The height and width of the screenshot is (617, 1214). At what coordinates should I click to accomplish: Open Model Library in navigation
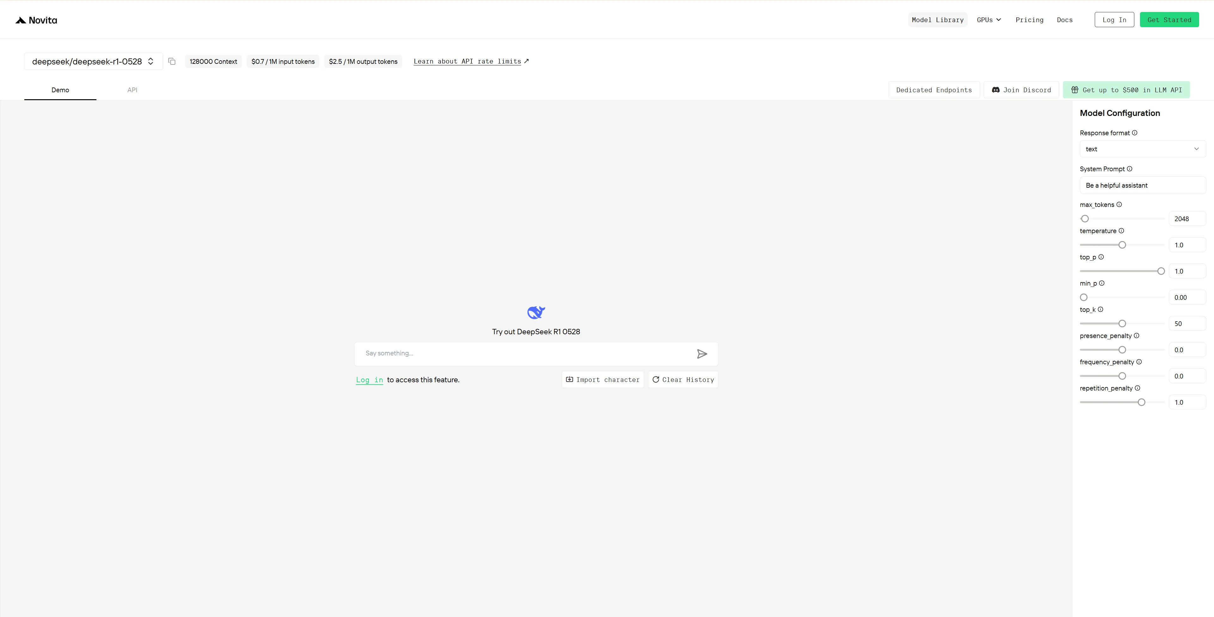click(938, 20)
